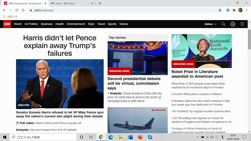
Task: Open the Chrome profile avatar
Action: tap(240, 10)
